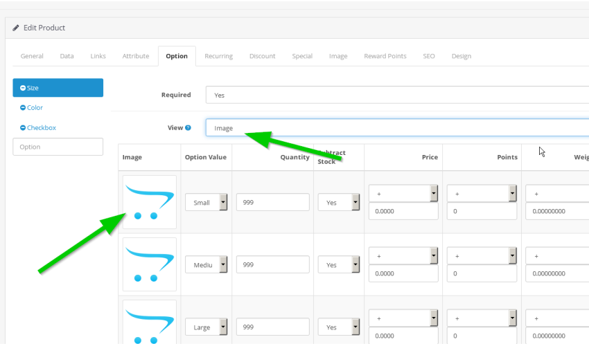This screenshot has width=589, height=346.
Task: Open Subtract Stock dropdown in Large row
Action: tap(339, 327)
